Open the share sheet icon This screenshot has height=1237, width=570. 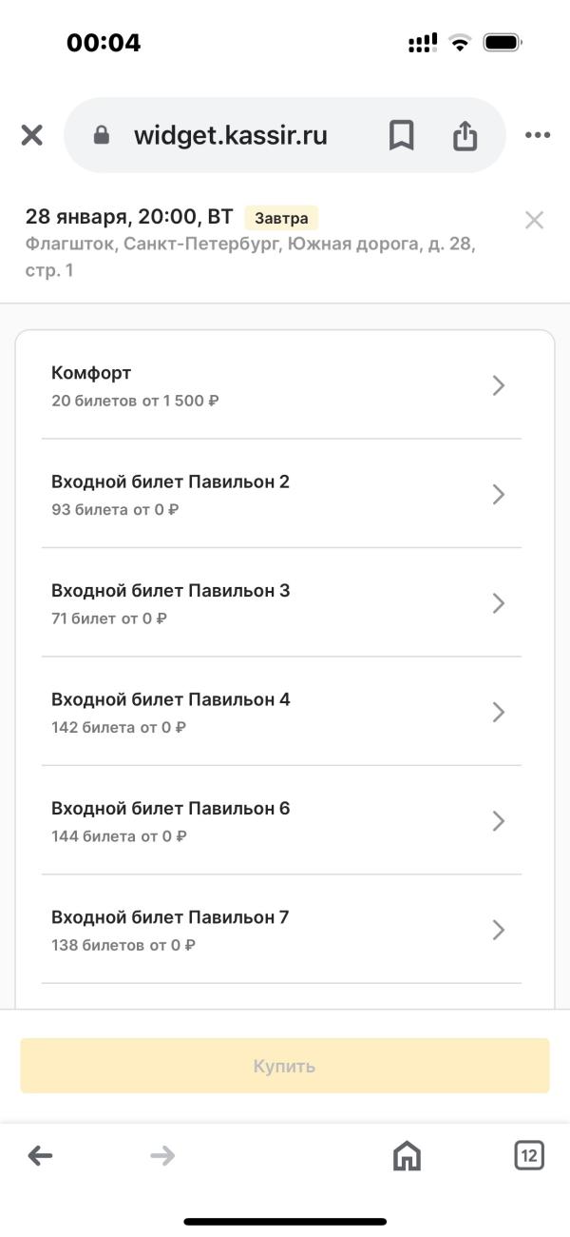[x=465, y=135]
